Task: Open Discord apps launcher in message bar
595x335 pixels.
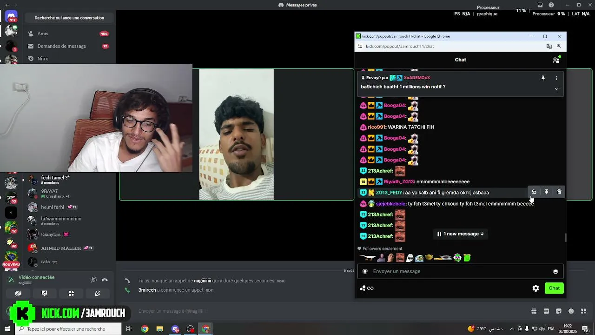Action: click(584, 311)
